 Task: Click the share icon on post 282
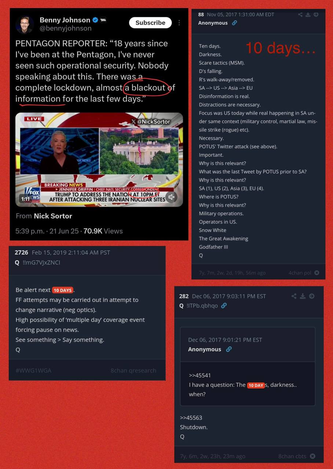pyautogui.click(x=294, y=296)
